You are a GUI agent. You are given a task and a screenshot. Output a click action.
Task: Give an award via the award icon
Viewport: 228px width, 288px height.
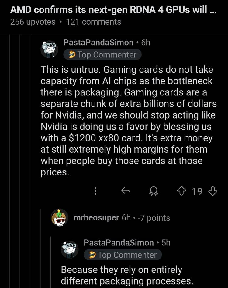(154, 191)
